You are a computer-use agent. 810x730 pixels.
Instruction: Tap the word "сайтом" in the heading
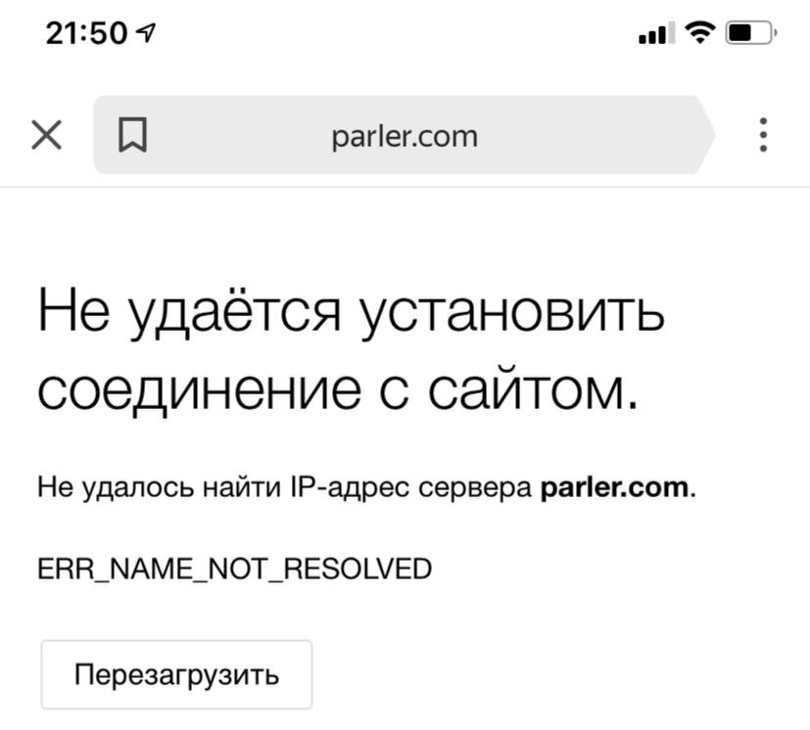pyautogui.click(x=531, y=389)
